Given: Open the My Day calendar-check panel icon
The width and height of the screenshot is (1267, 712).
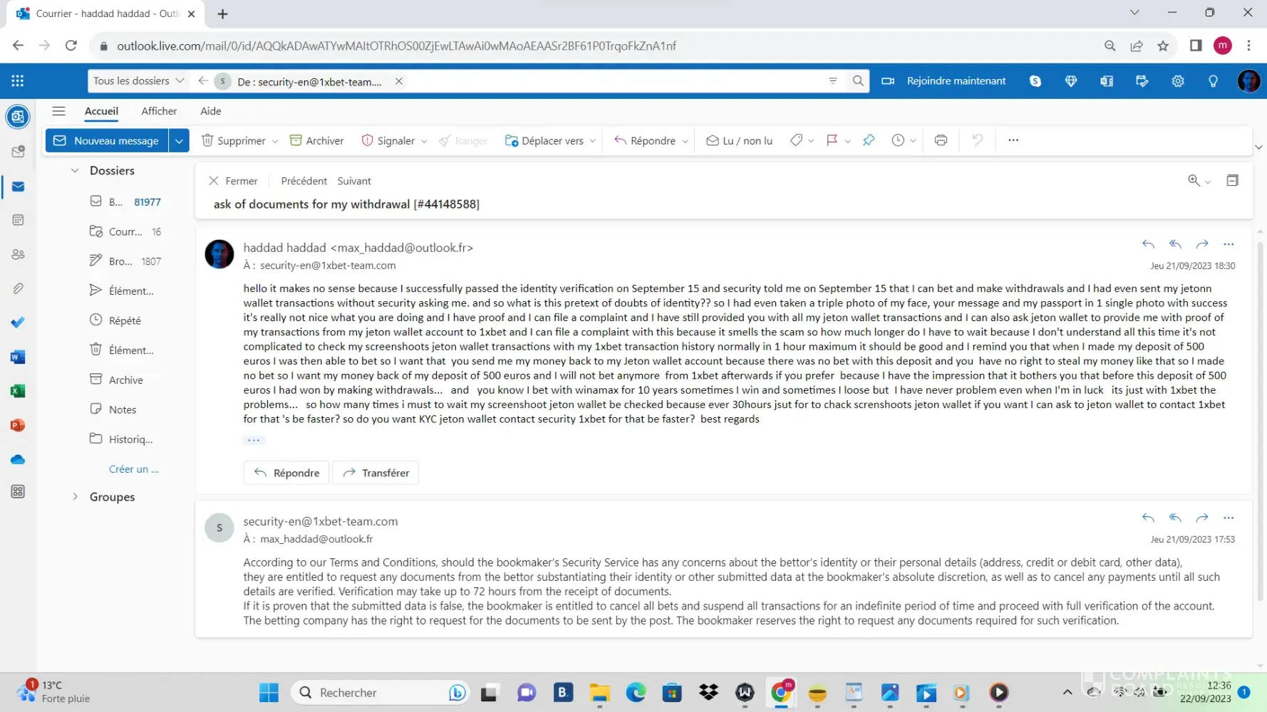Looking at the screenshot, I should click(x=1142, y=81).
